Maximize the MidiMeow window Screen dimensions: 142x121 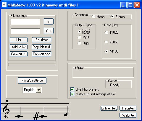point(130,5)
